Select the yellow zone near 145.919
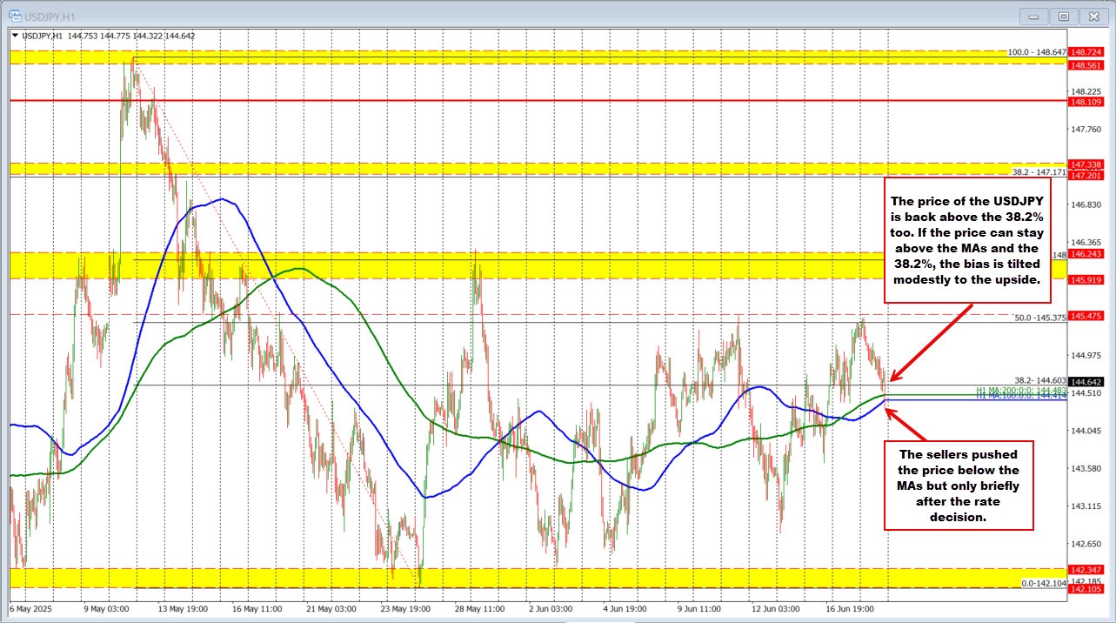 (x=522, y=267)
